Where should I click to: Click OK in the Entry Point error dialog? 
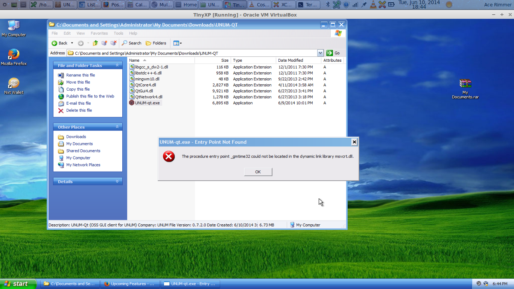258,172
